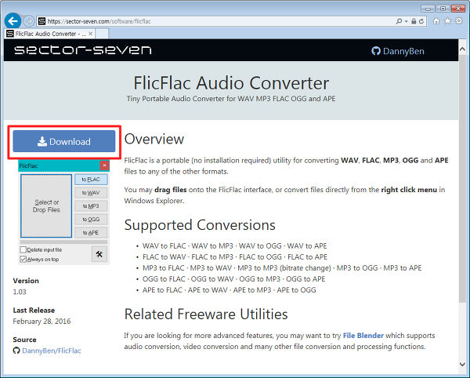Click Select or Drop Files area
470x378 pixels.
point(46,205)
